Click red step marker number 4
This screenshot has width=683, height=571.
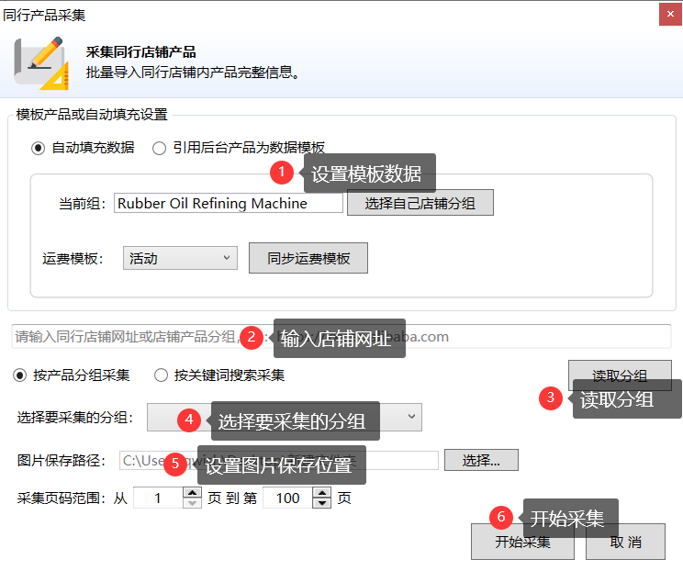(x=188, y=420)
